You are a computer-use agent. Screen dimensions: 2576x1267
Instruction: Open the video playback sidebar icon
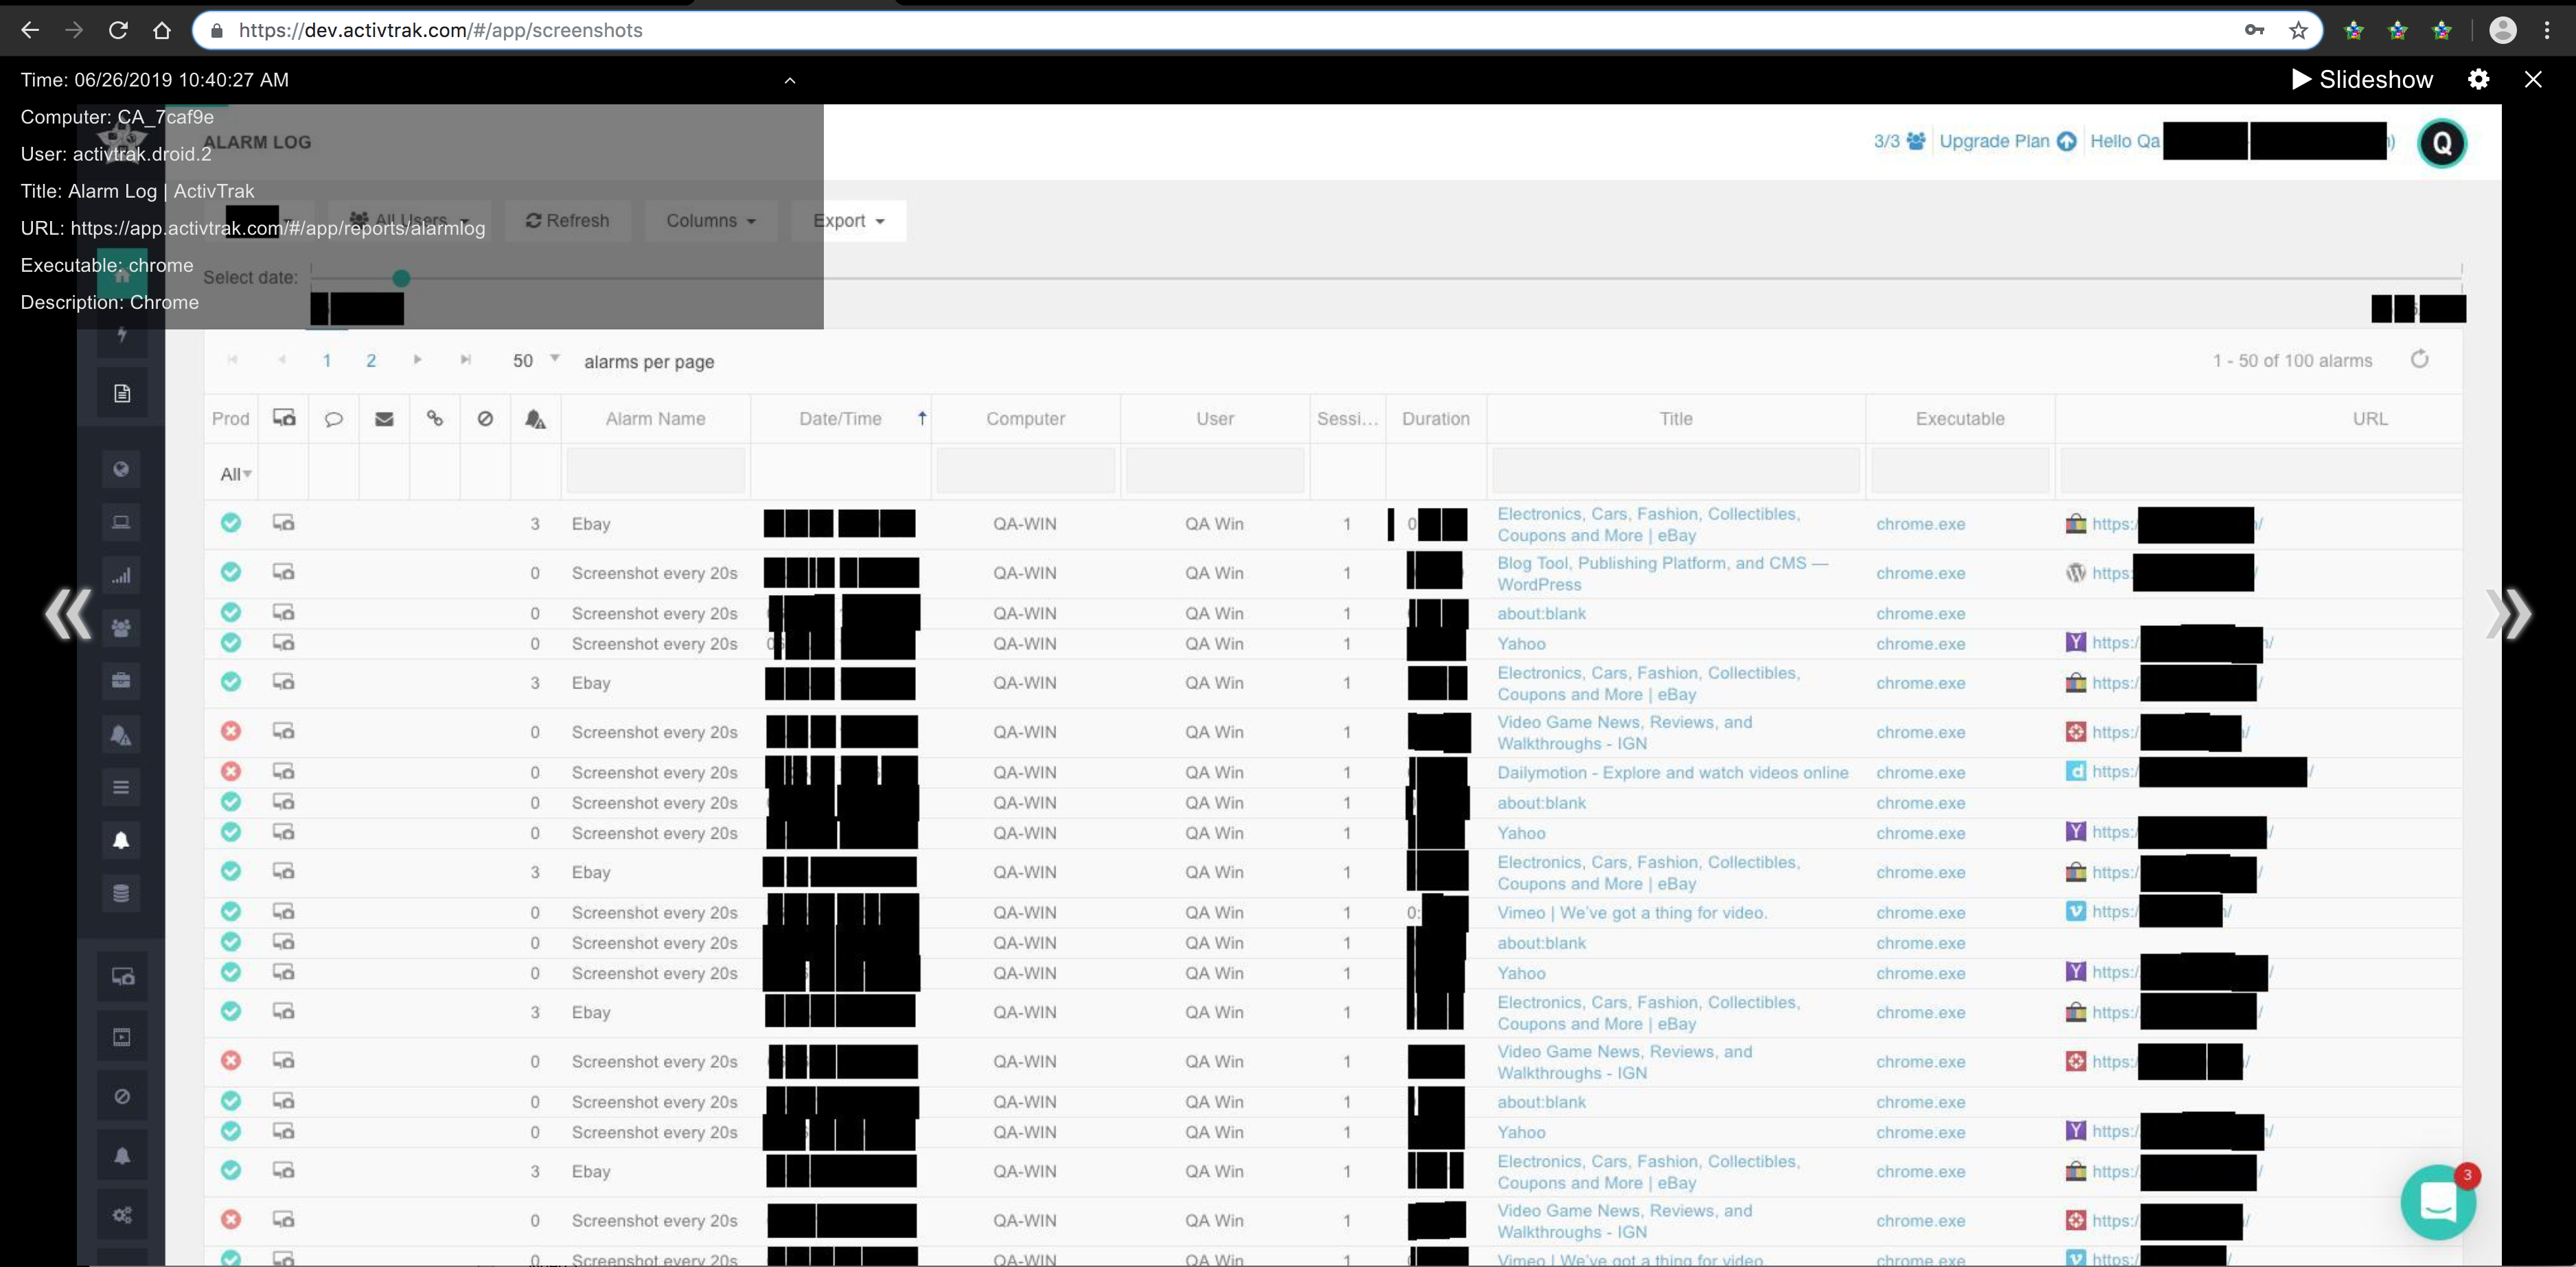pos(122,1037)
